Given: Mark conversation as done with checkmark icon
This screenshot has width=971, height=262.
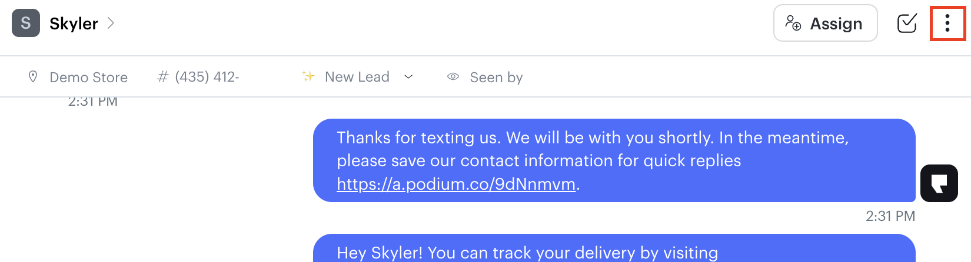Looking at the screenshot, I should point(907,23).
